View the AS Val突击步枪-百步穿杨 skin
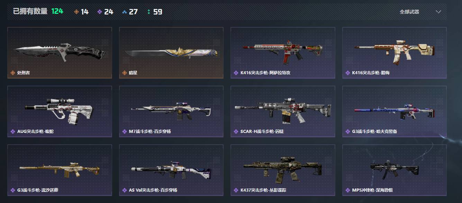The width and height of the screenshot is (462, 203). pyautogui.click(x=171, y=170)
